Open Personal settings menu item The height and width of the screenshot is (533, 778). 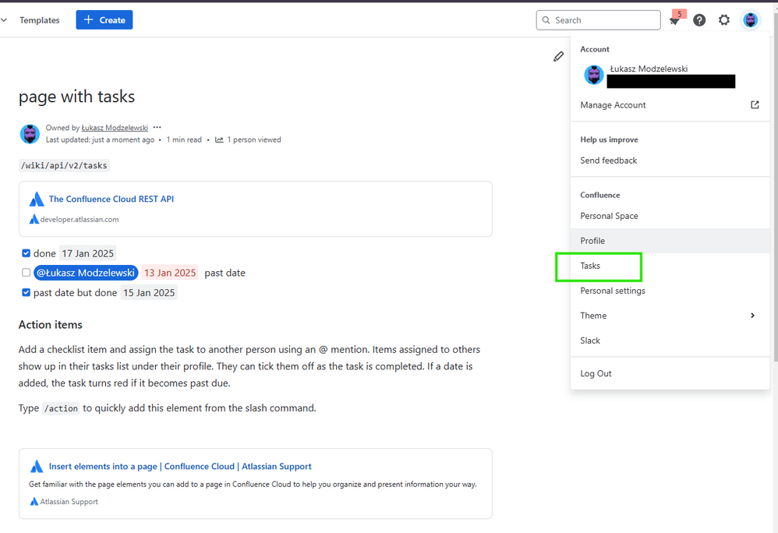coord(670,291)
